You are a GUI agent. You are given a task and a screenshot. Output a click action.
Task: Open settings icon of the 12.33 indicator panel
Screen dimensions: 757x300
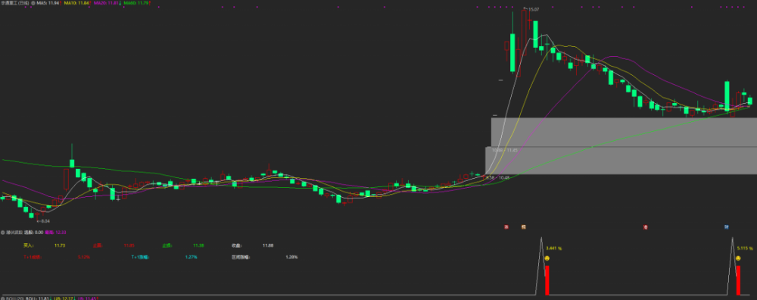click(x=3, y=233)
